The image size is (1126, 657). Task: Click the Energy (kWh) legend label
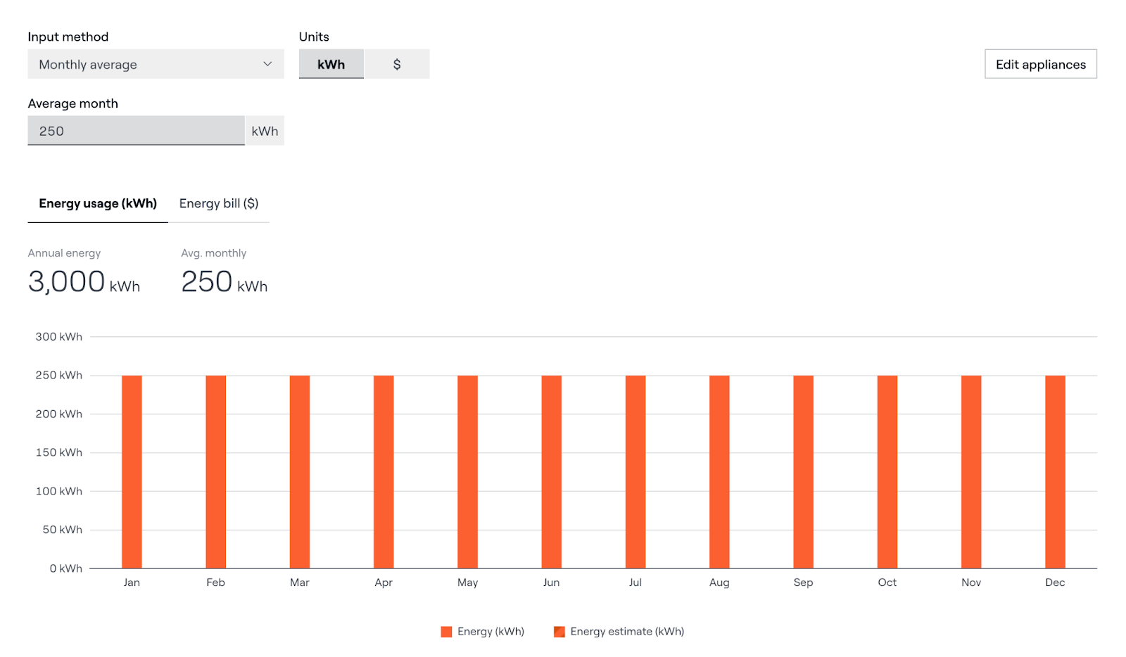pos(491,632)
